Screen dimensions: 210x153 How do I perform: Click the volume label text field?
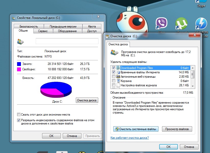click(x=67, y=41)
